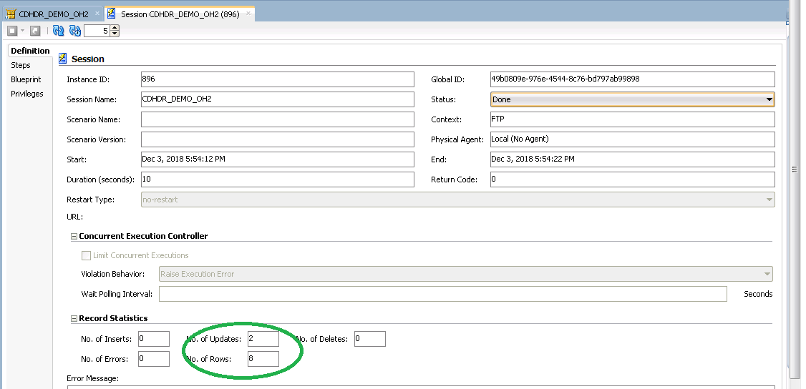Collapse the Concurrent Execution Controller section
Viewport: 806px width, 389px height.
tap(74, 237)
